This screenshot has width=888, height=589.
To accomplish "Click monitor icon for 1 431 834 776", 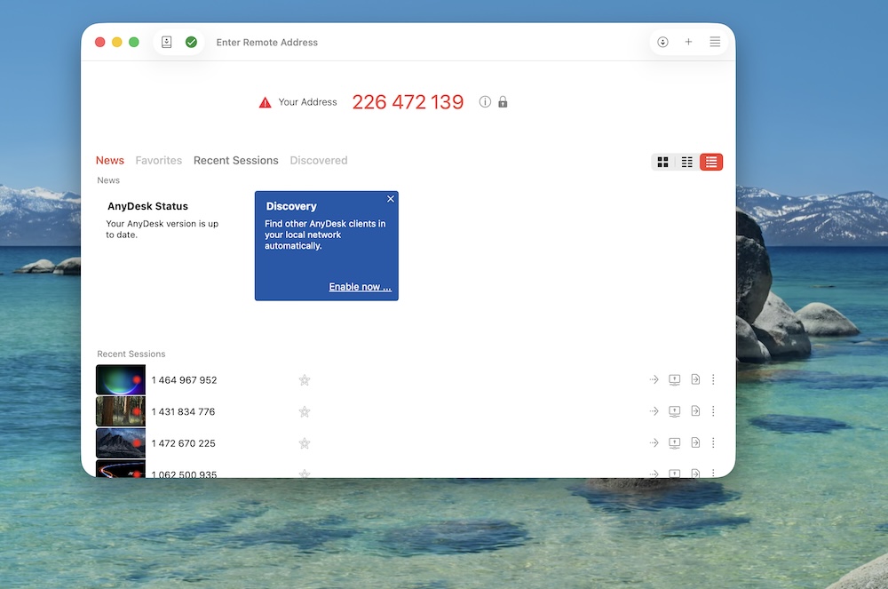I will [675, 411].
